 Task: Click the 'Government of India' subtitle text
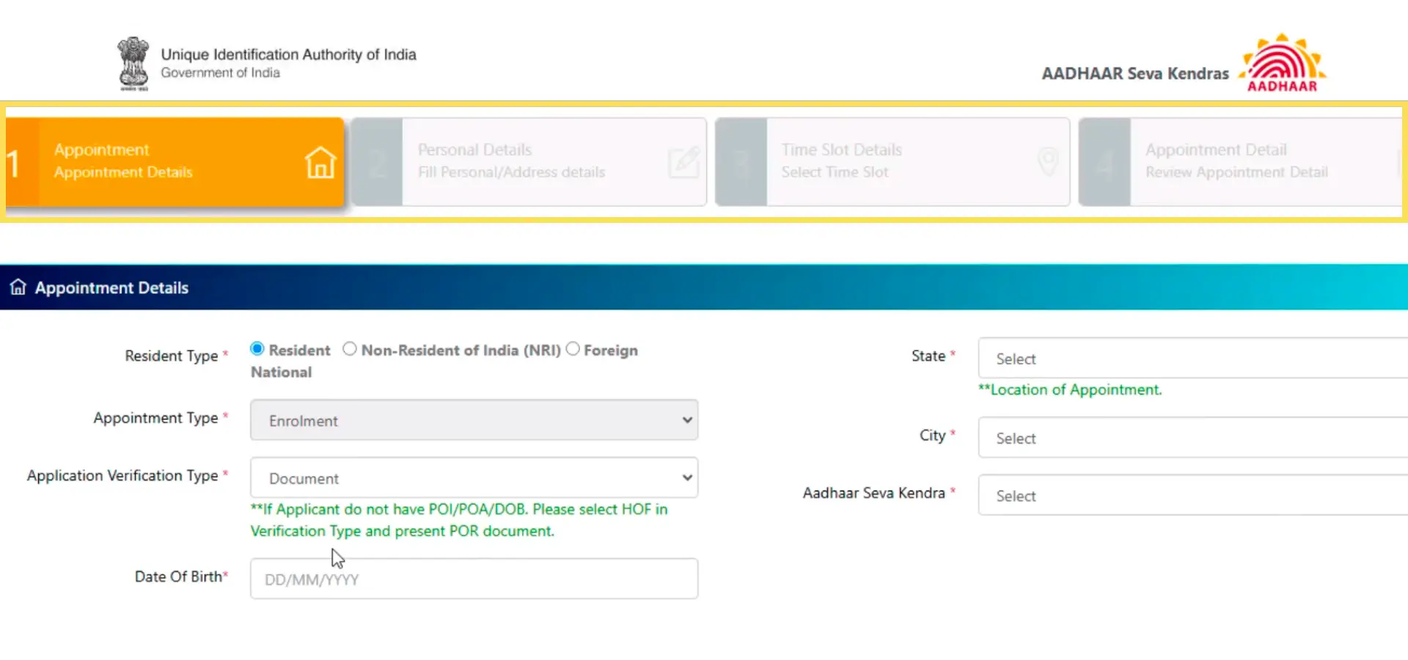point(220,73)
